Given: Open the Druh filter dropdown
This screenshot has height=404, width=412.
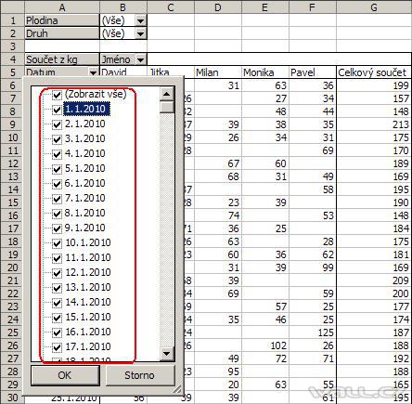Looking at the screenshot, I should click(x=140, y=33).
